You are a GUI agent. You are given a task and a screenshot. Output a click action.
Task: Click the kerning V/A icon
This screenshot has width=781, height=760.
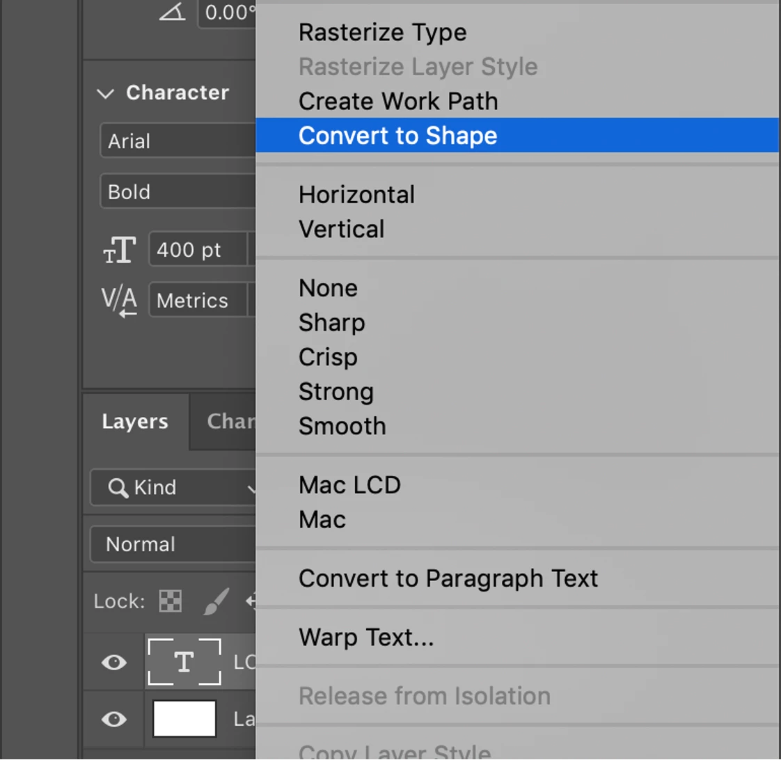pos(119,301)
